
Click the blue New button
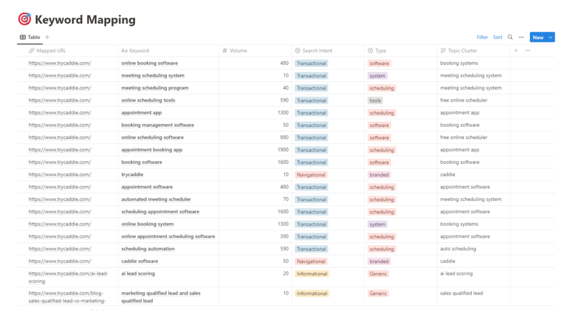(538, 37)
